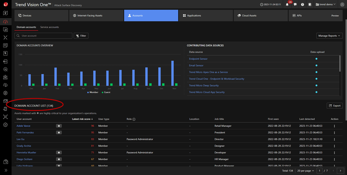The height and width of the screenshot is (175, 347).
Task: Toggle the Member legend entry in chart
Action: pos(93,92)
